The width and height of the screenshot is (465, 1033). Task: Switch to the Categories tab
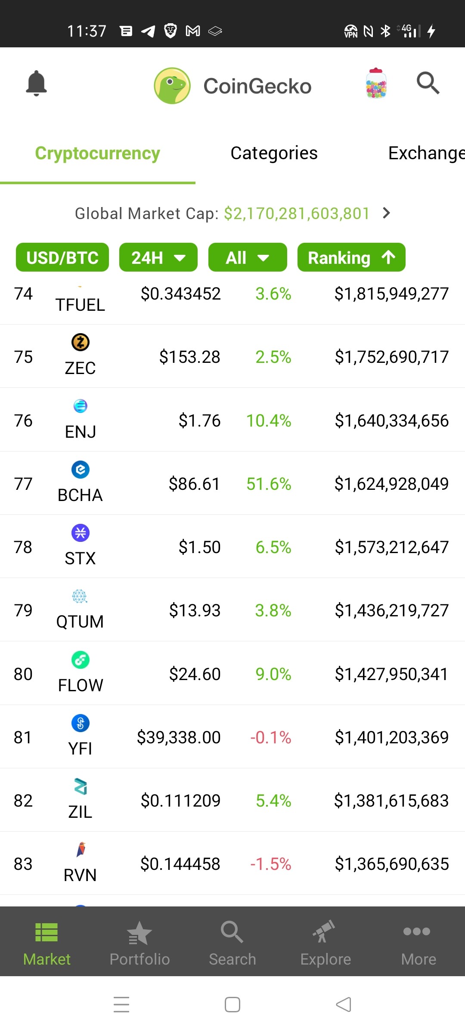pyautogui.click(x=274, y=153)
